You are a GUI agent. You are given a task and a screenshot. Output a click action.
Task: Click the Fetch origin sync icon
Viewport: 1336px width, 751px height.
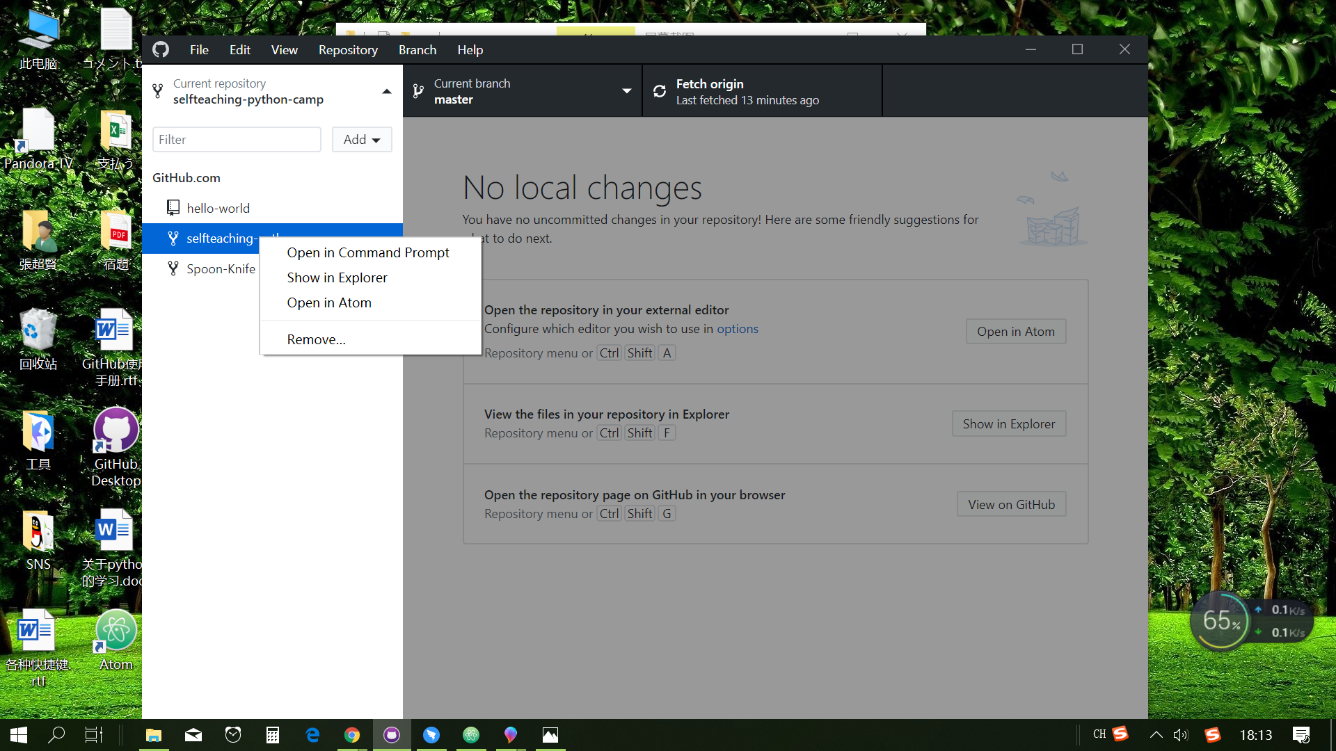click(x=660, y=91)
